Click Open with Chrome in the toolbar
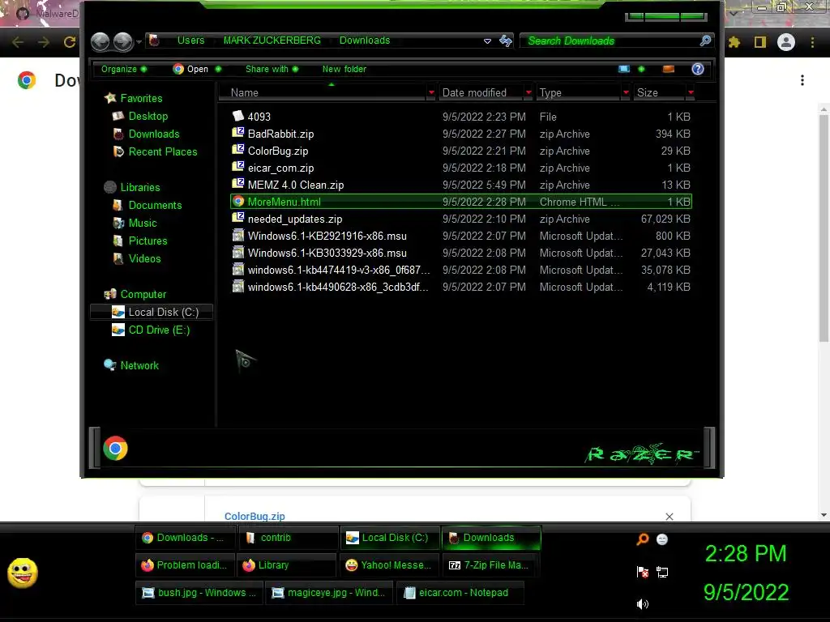The image size is (830, 622). point(190,70)
